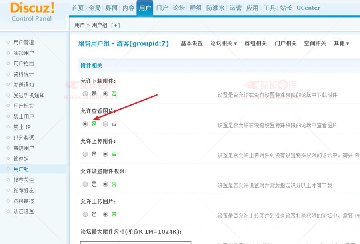Switch to the 群组相关 tab
The height and width of the screenshot is (244, 360).
pos(256,43)
